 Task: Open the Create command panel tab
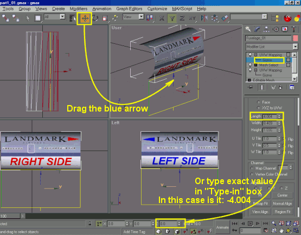point(248,29)
